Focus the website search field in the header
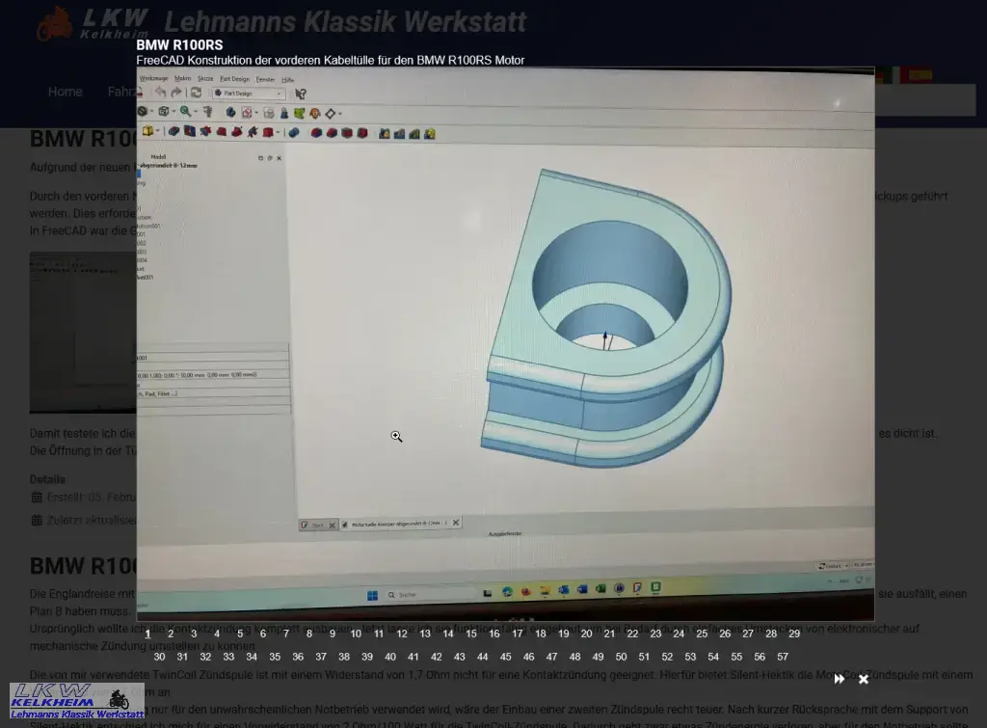 [x=925, y=100]
